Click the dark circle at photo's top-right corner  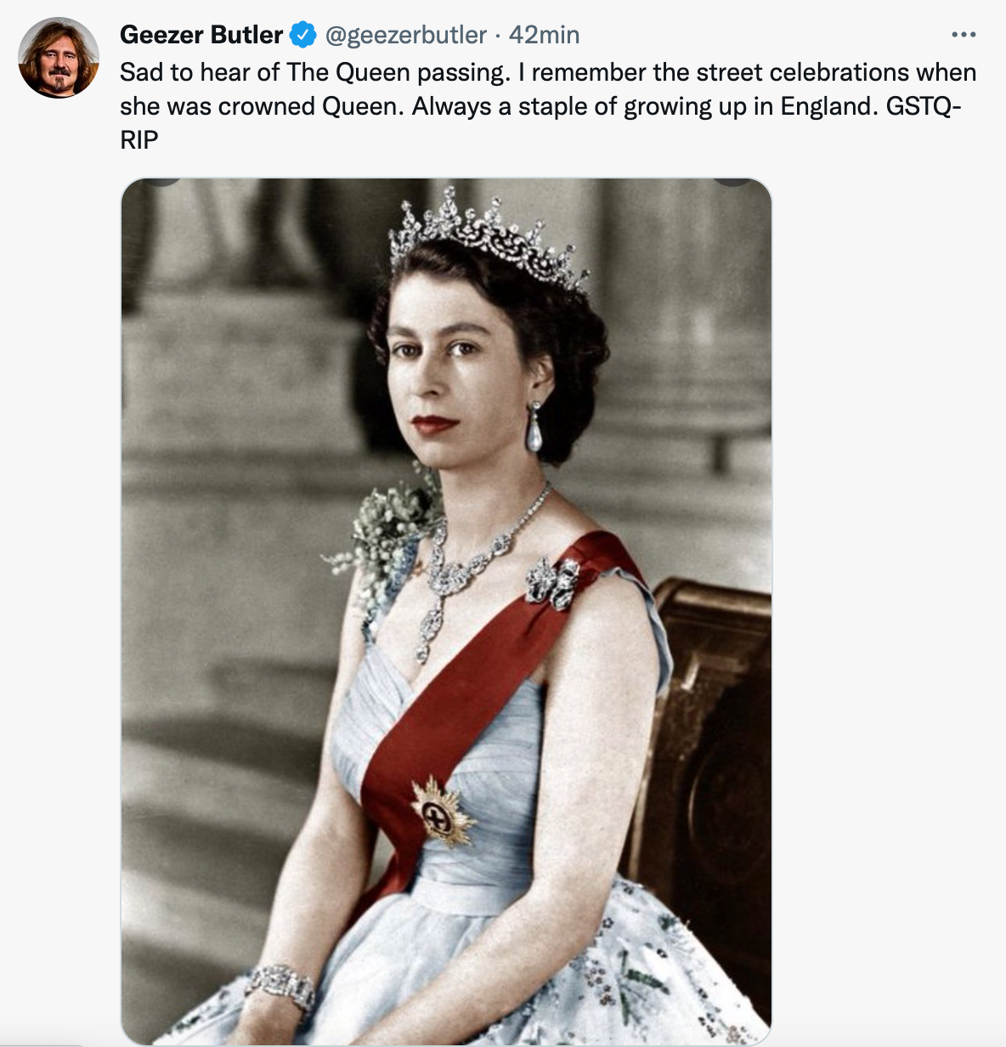click(732, 181)
